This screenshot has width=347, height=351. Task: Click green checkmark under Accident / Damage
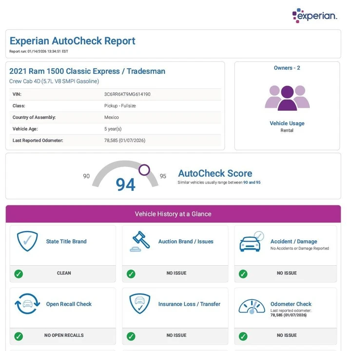click(243, 274)
